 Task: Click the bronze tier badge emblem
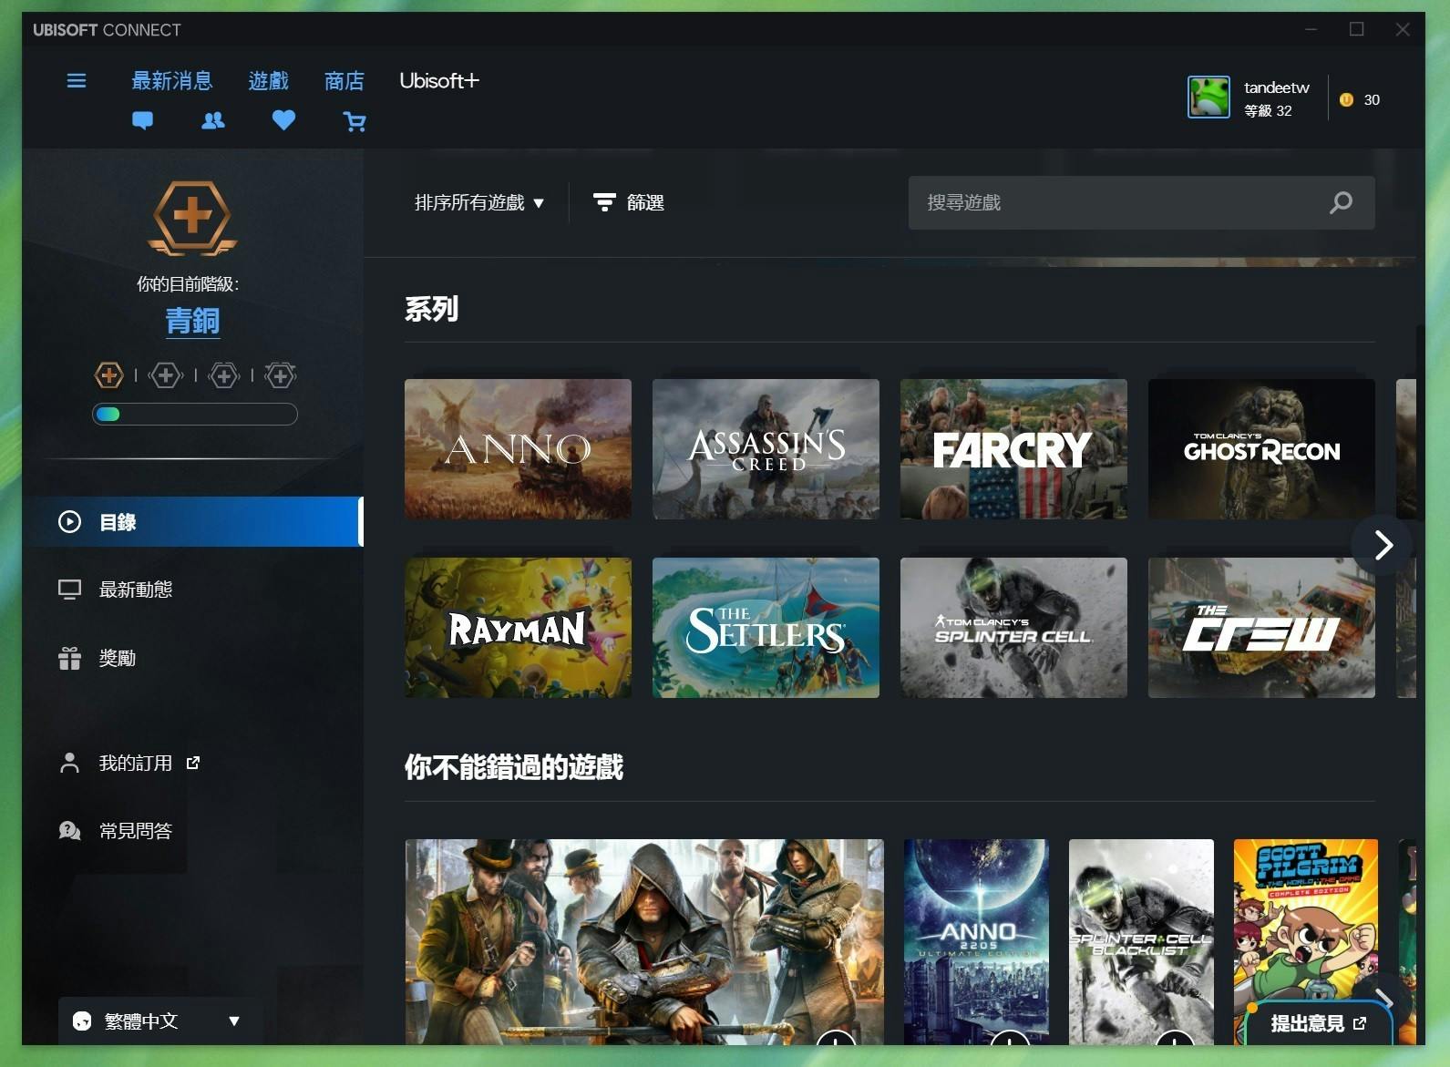pyautogui.click(x=192, y=219)
